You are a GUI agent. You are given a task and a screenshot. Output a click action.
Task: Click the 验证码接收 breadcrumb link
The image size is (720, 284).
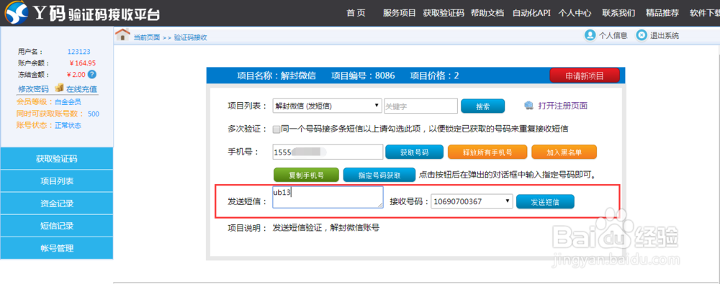tap(191, 37)
